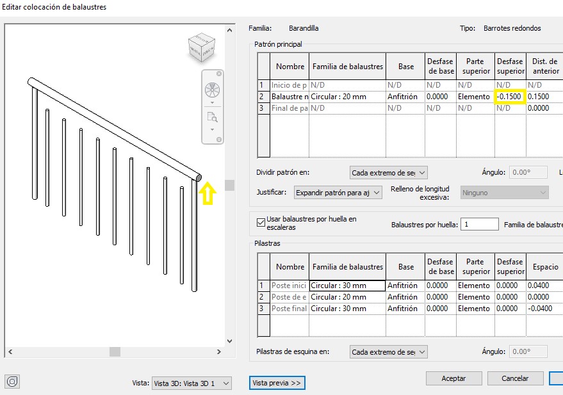This screenshot has width=563, height=395.
Task: Close the navigation bar with its X icon
Action: tap(219, 74)
